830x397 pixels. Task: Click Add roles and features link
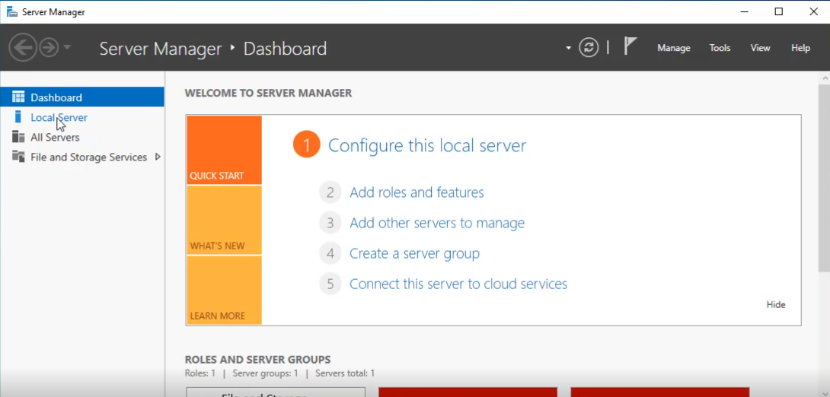click(x=417, y=192)
